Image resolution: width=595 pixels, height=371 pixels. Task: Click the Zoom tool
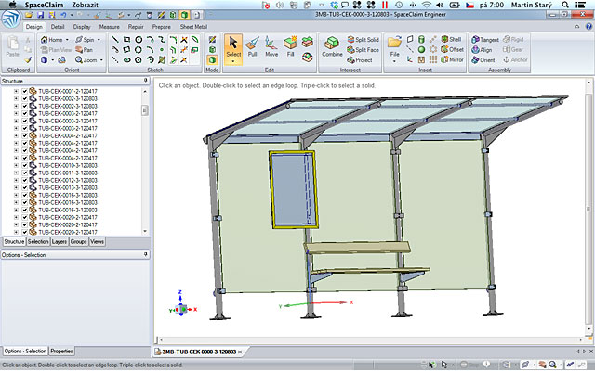(86, 59)
